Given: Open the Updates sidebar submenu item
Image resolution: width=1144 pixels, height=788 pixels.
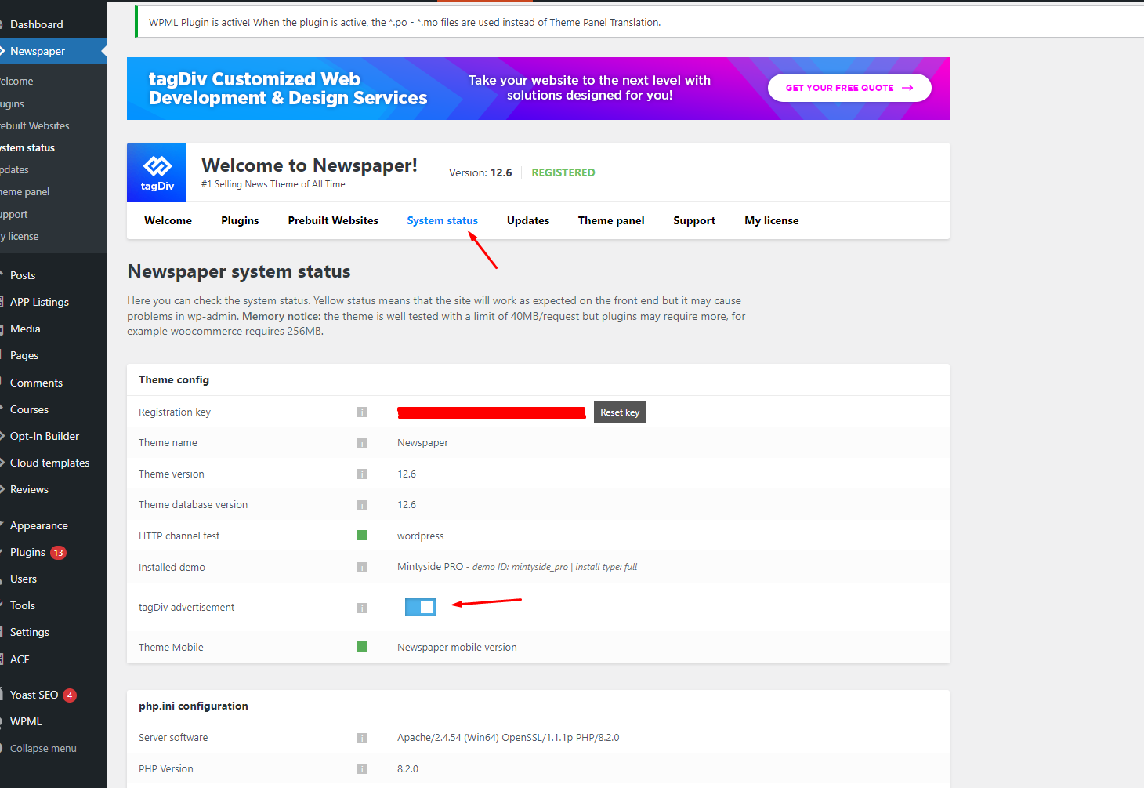Looking at the screenshot, I should click(15, 169).
